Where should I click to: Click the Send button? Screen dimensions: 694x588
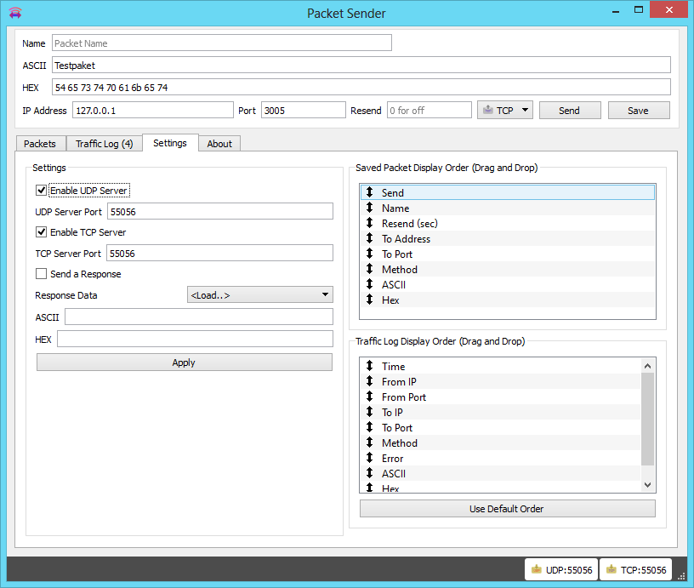tap(570, 111)
